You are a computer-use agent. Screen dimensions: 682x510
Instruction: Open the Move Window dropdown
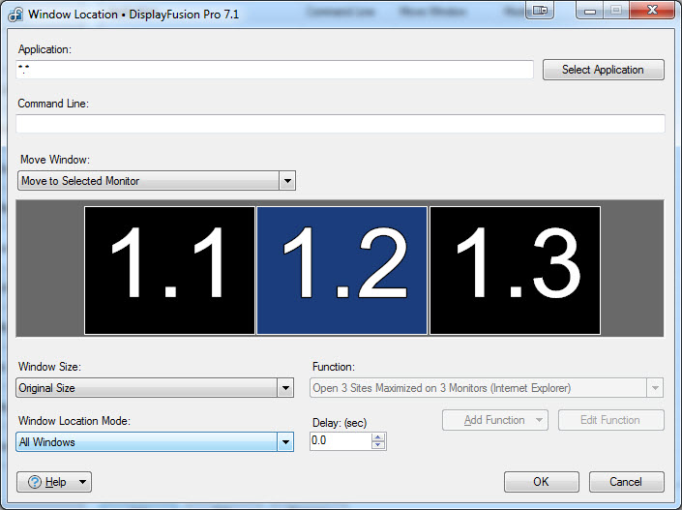pos(157,181)
